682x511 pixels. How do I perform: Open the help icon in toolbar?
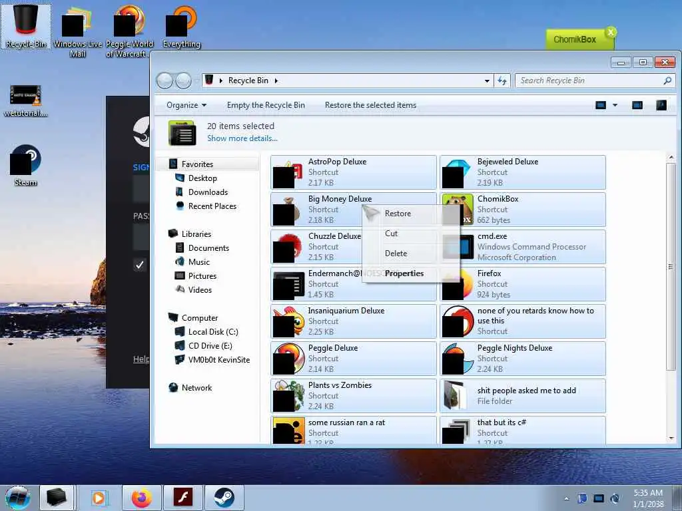pos(661,105)
